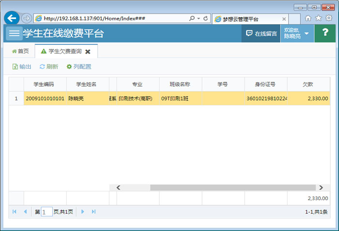Go to the previous page
Viewport: 339px width, 231px height.
point(25,212)
